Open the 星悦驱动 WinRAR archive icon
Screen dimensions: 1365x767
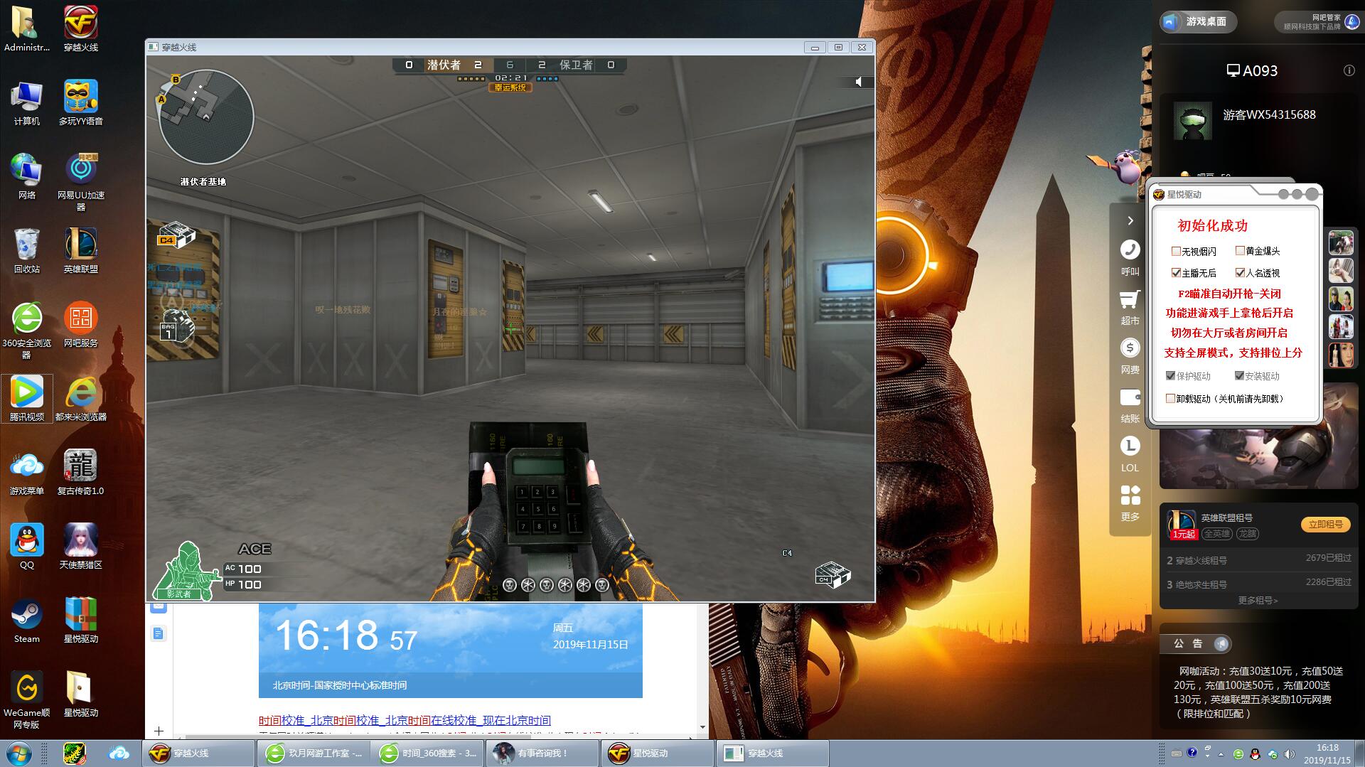pyautogui.click(x=80, y=621)
